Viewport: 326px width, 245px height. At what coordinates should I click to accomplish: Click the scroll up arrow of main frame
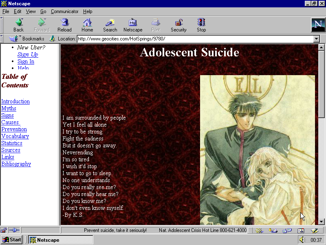321,47
